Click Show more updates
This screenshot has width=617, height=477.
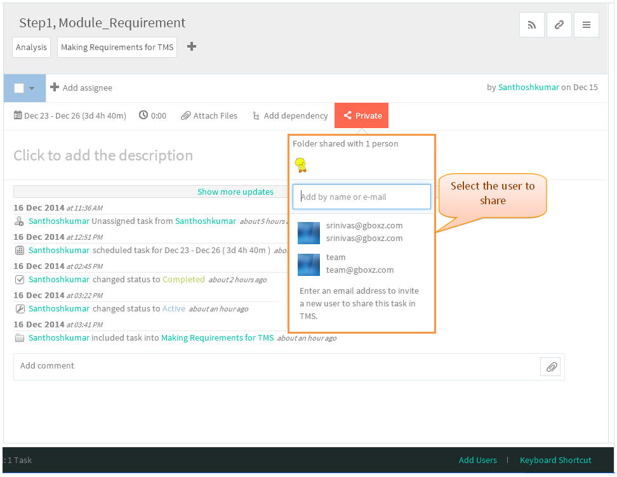click(236, 192)
